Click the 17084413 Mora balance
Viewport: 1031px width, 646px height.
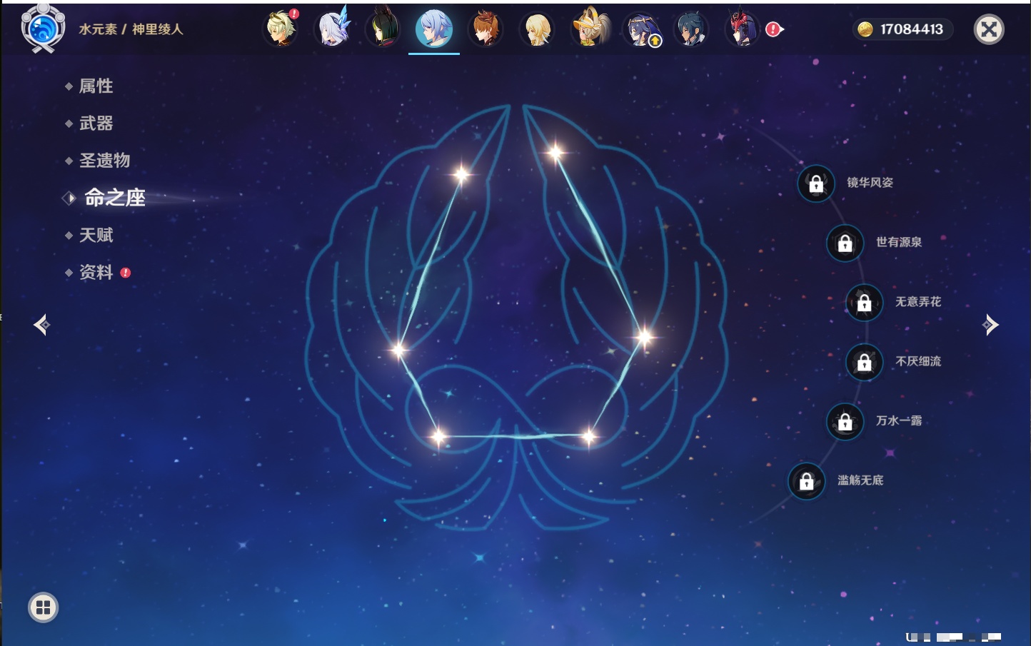point(912,29)
